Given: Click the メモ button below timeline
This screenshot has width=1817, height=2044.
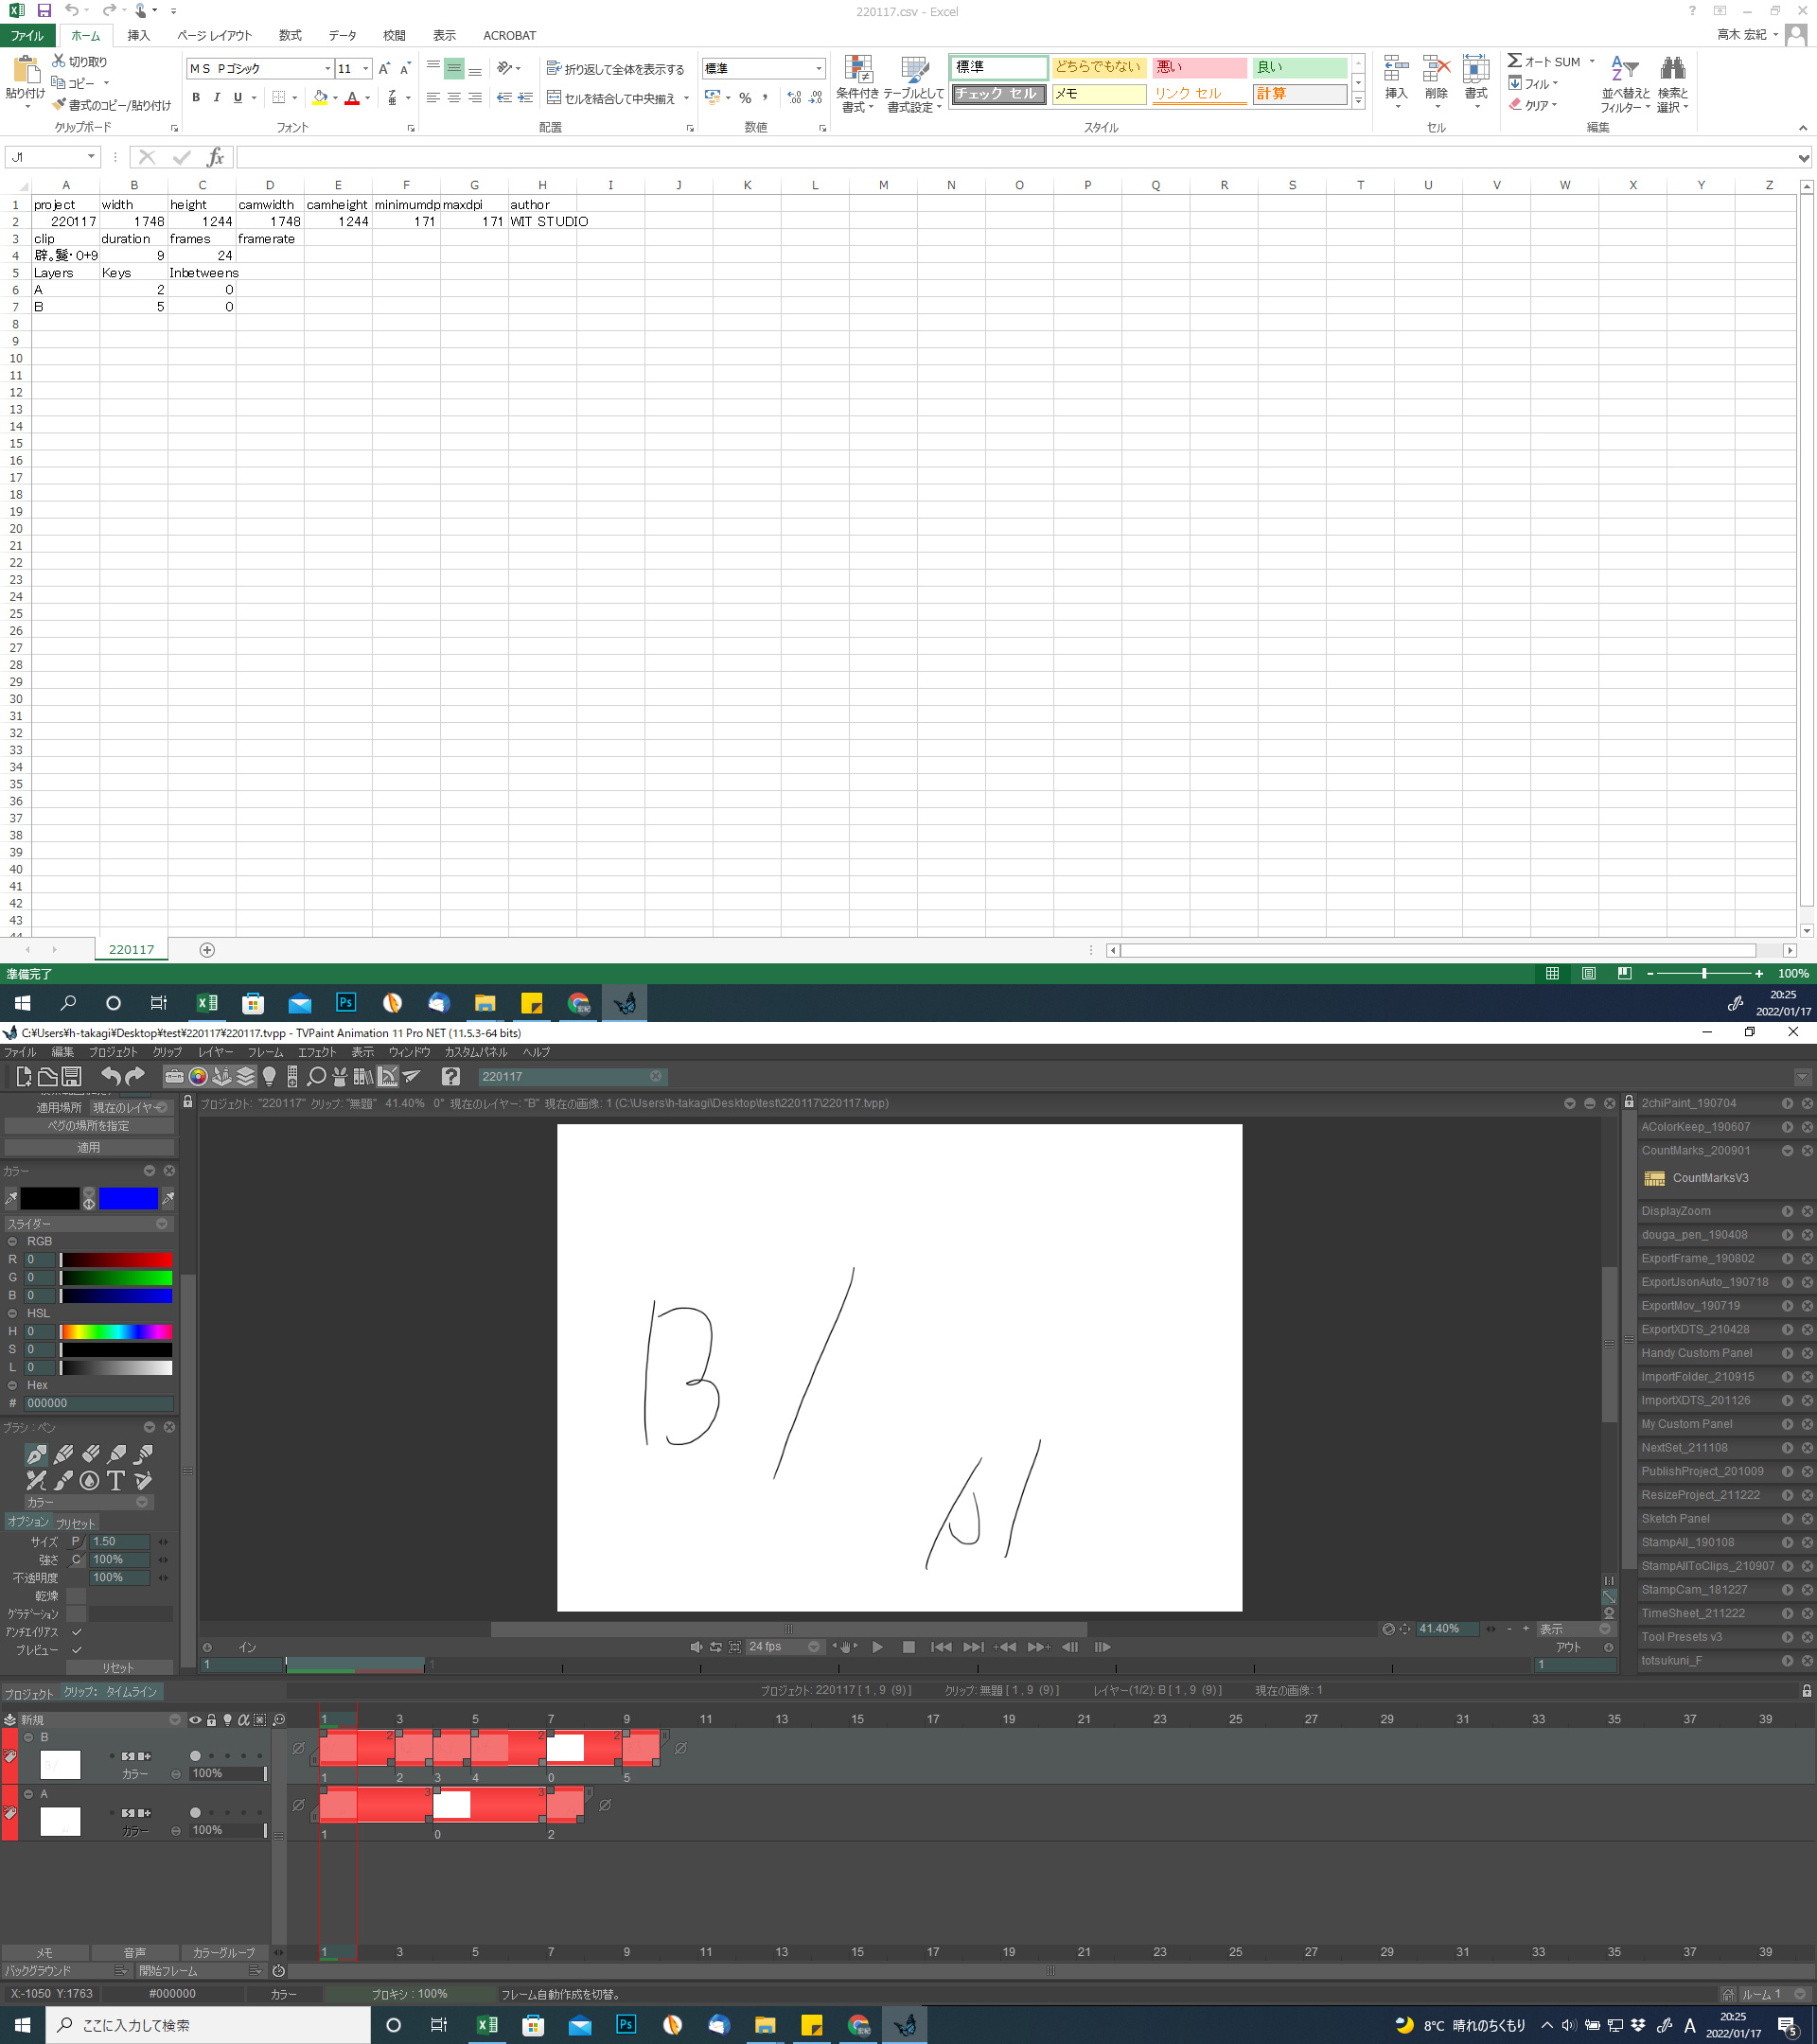Looking at the screenshot, I should pyautogui.click(x=44, y=1952).
